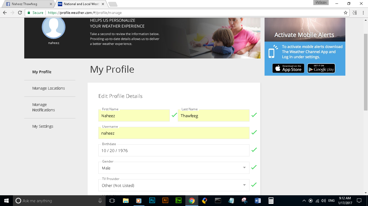Click the green Secure padlock indicator
This screenshot has width=368, height=206.
click(35, 13)
